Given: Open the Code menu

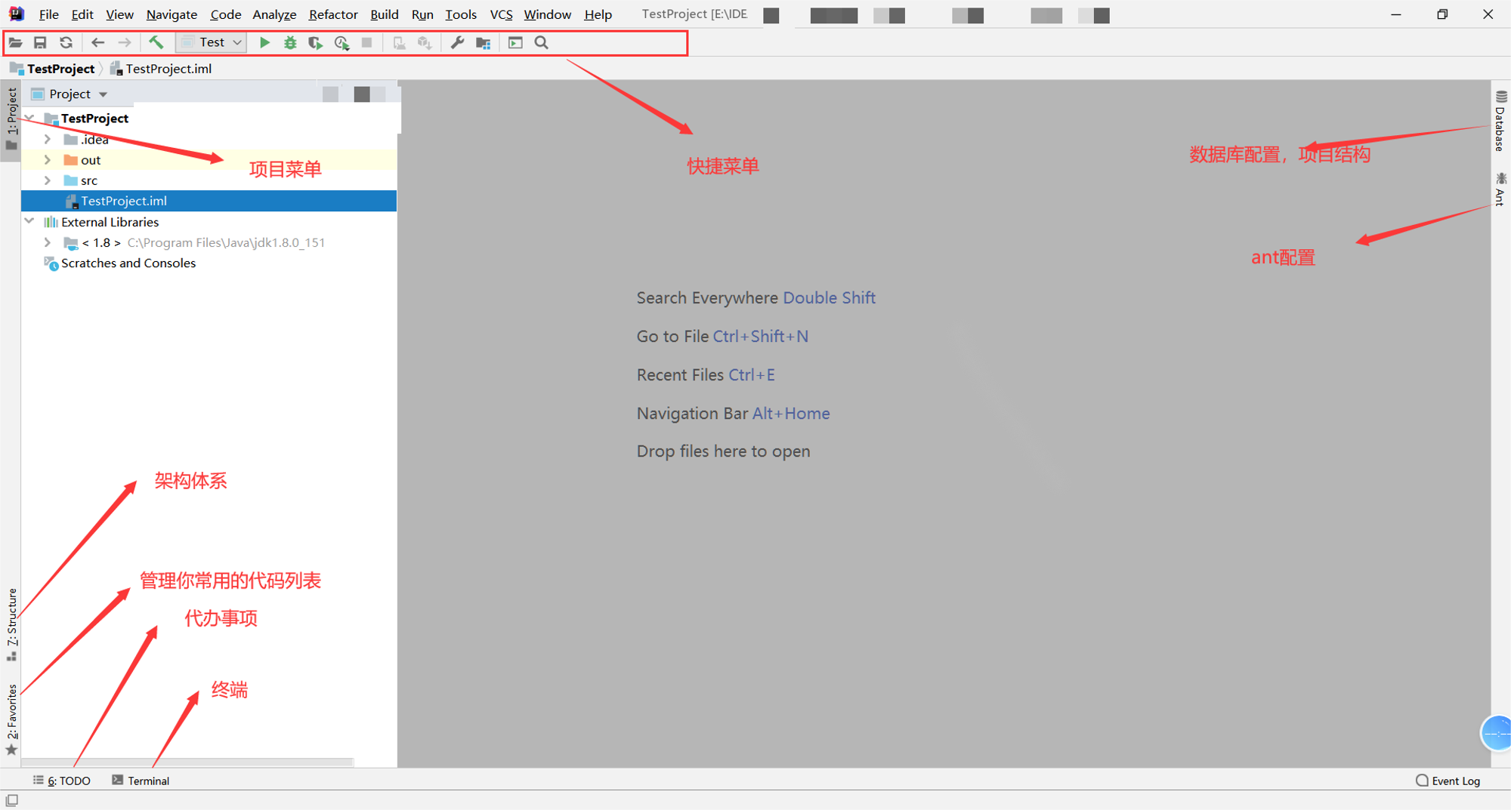Looking at the screenshot, I should 225,14.
